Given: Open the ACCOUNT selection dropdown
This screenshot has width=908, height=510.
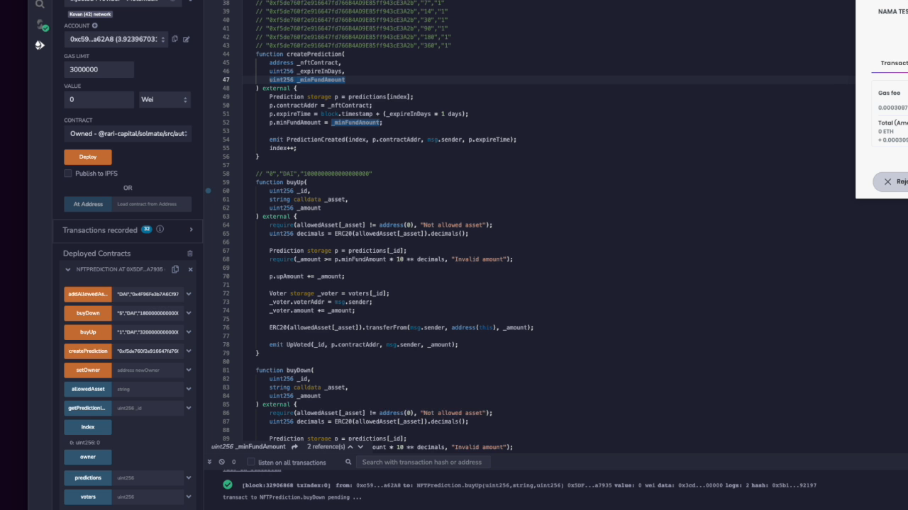Looking at the screenshot, I should pos(116,40).
